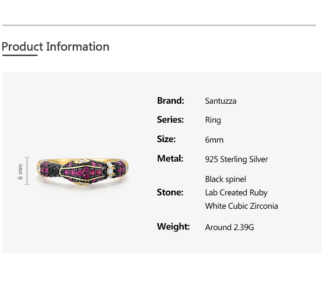Select the Around 2.39G weight value
This screenshot has height=281, width=324.
pyautogui.click(x=230, y=227)
